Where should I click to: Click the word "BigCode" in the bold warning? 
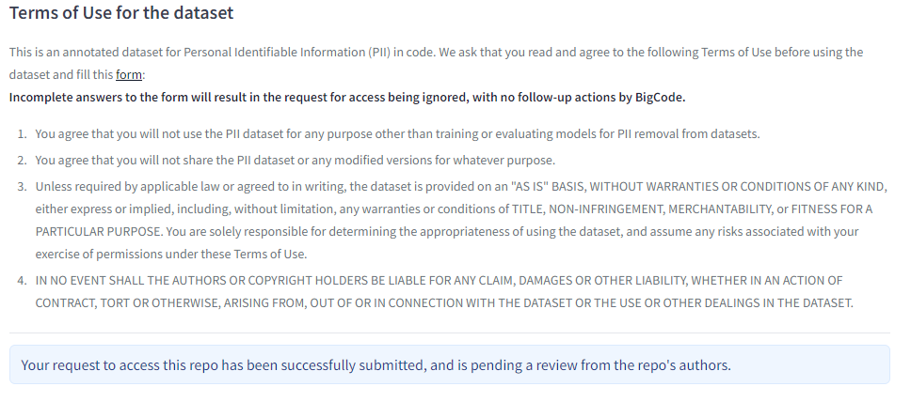660,97
